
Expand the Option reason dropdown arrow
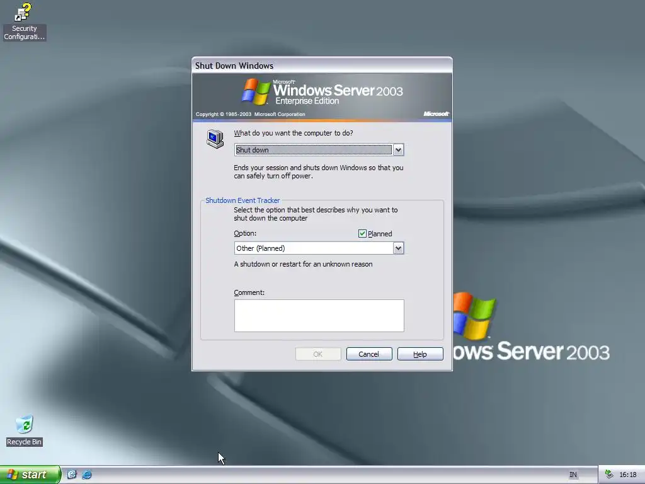point(398,248)
